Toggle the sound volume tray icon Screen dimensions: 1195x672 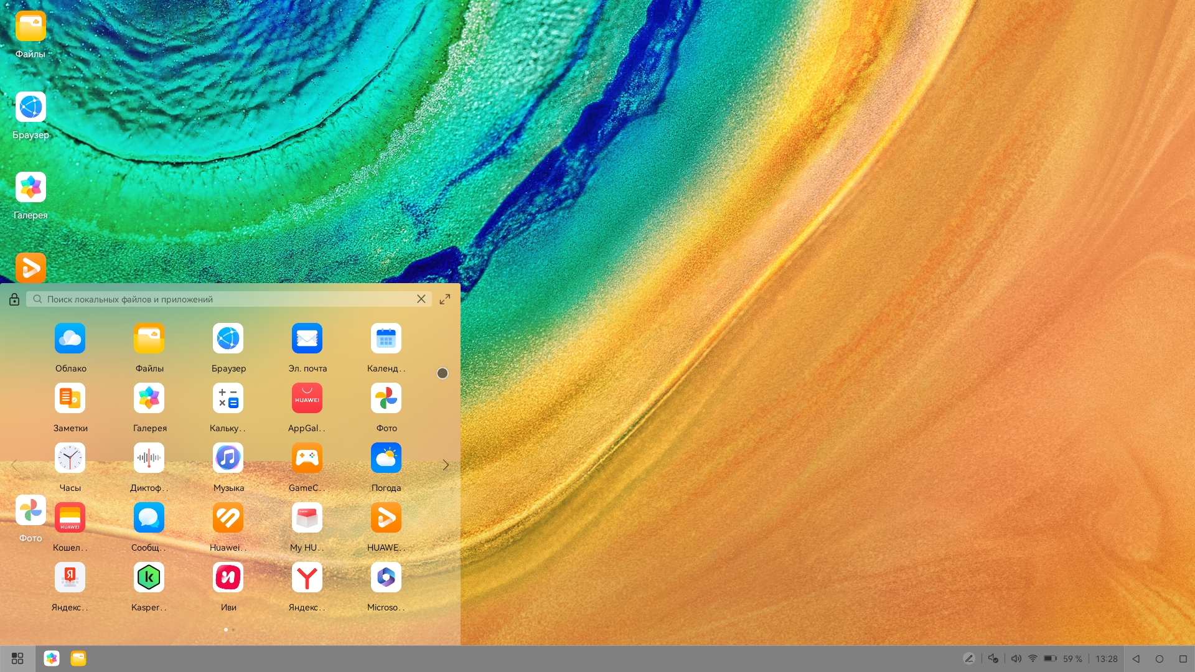point(1016,658)
